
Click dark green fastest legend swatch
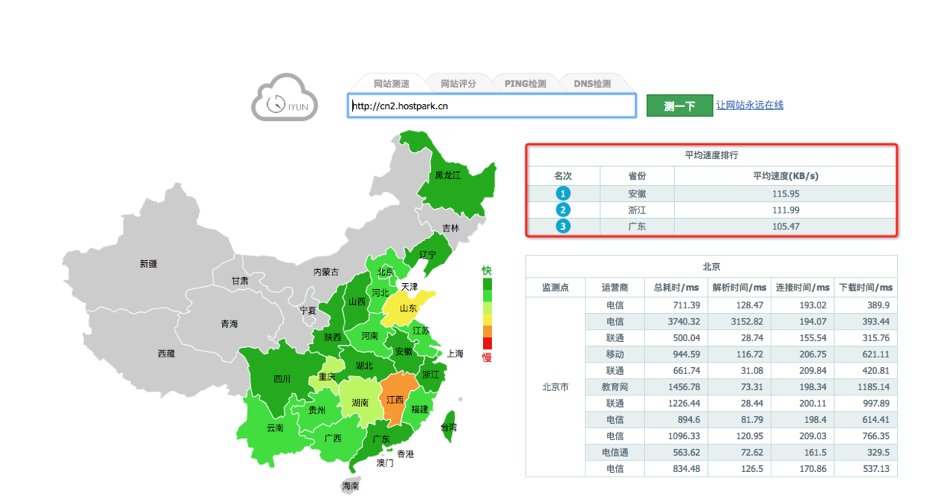pyautogui.click(x=488, y=284)
